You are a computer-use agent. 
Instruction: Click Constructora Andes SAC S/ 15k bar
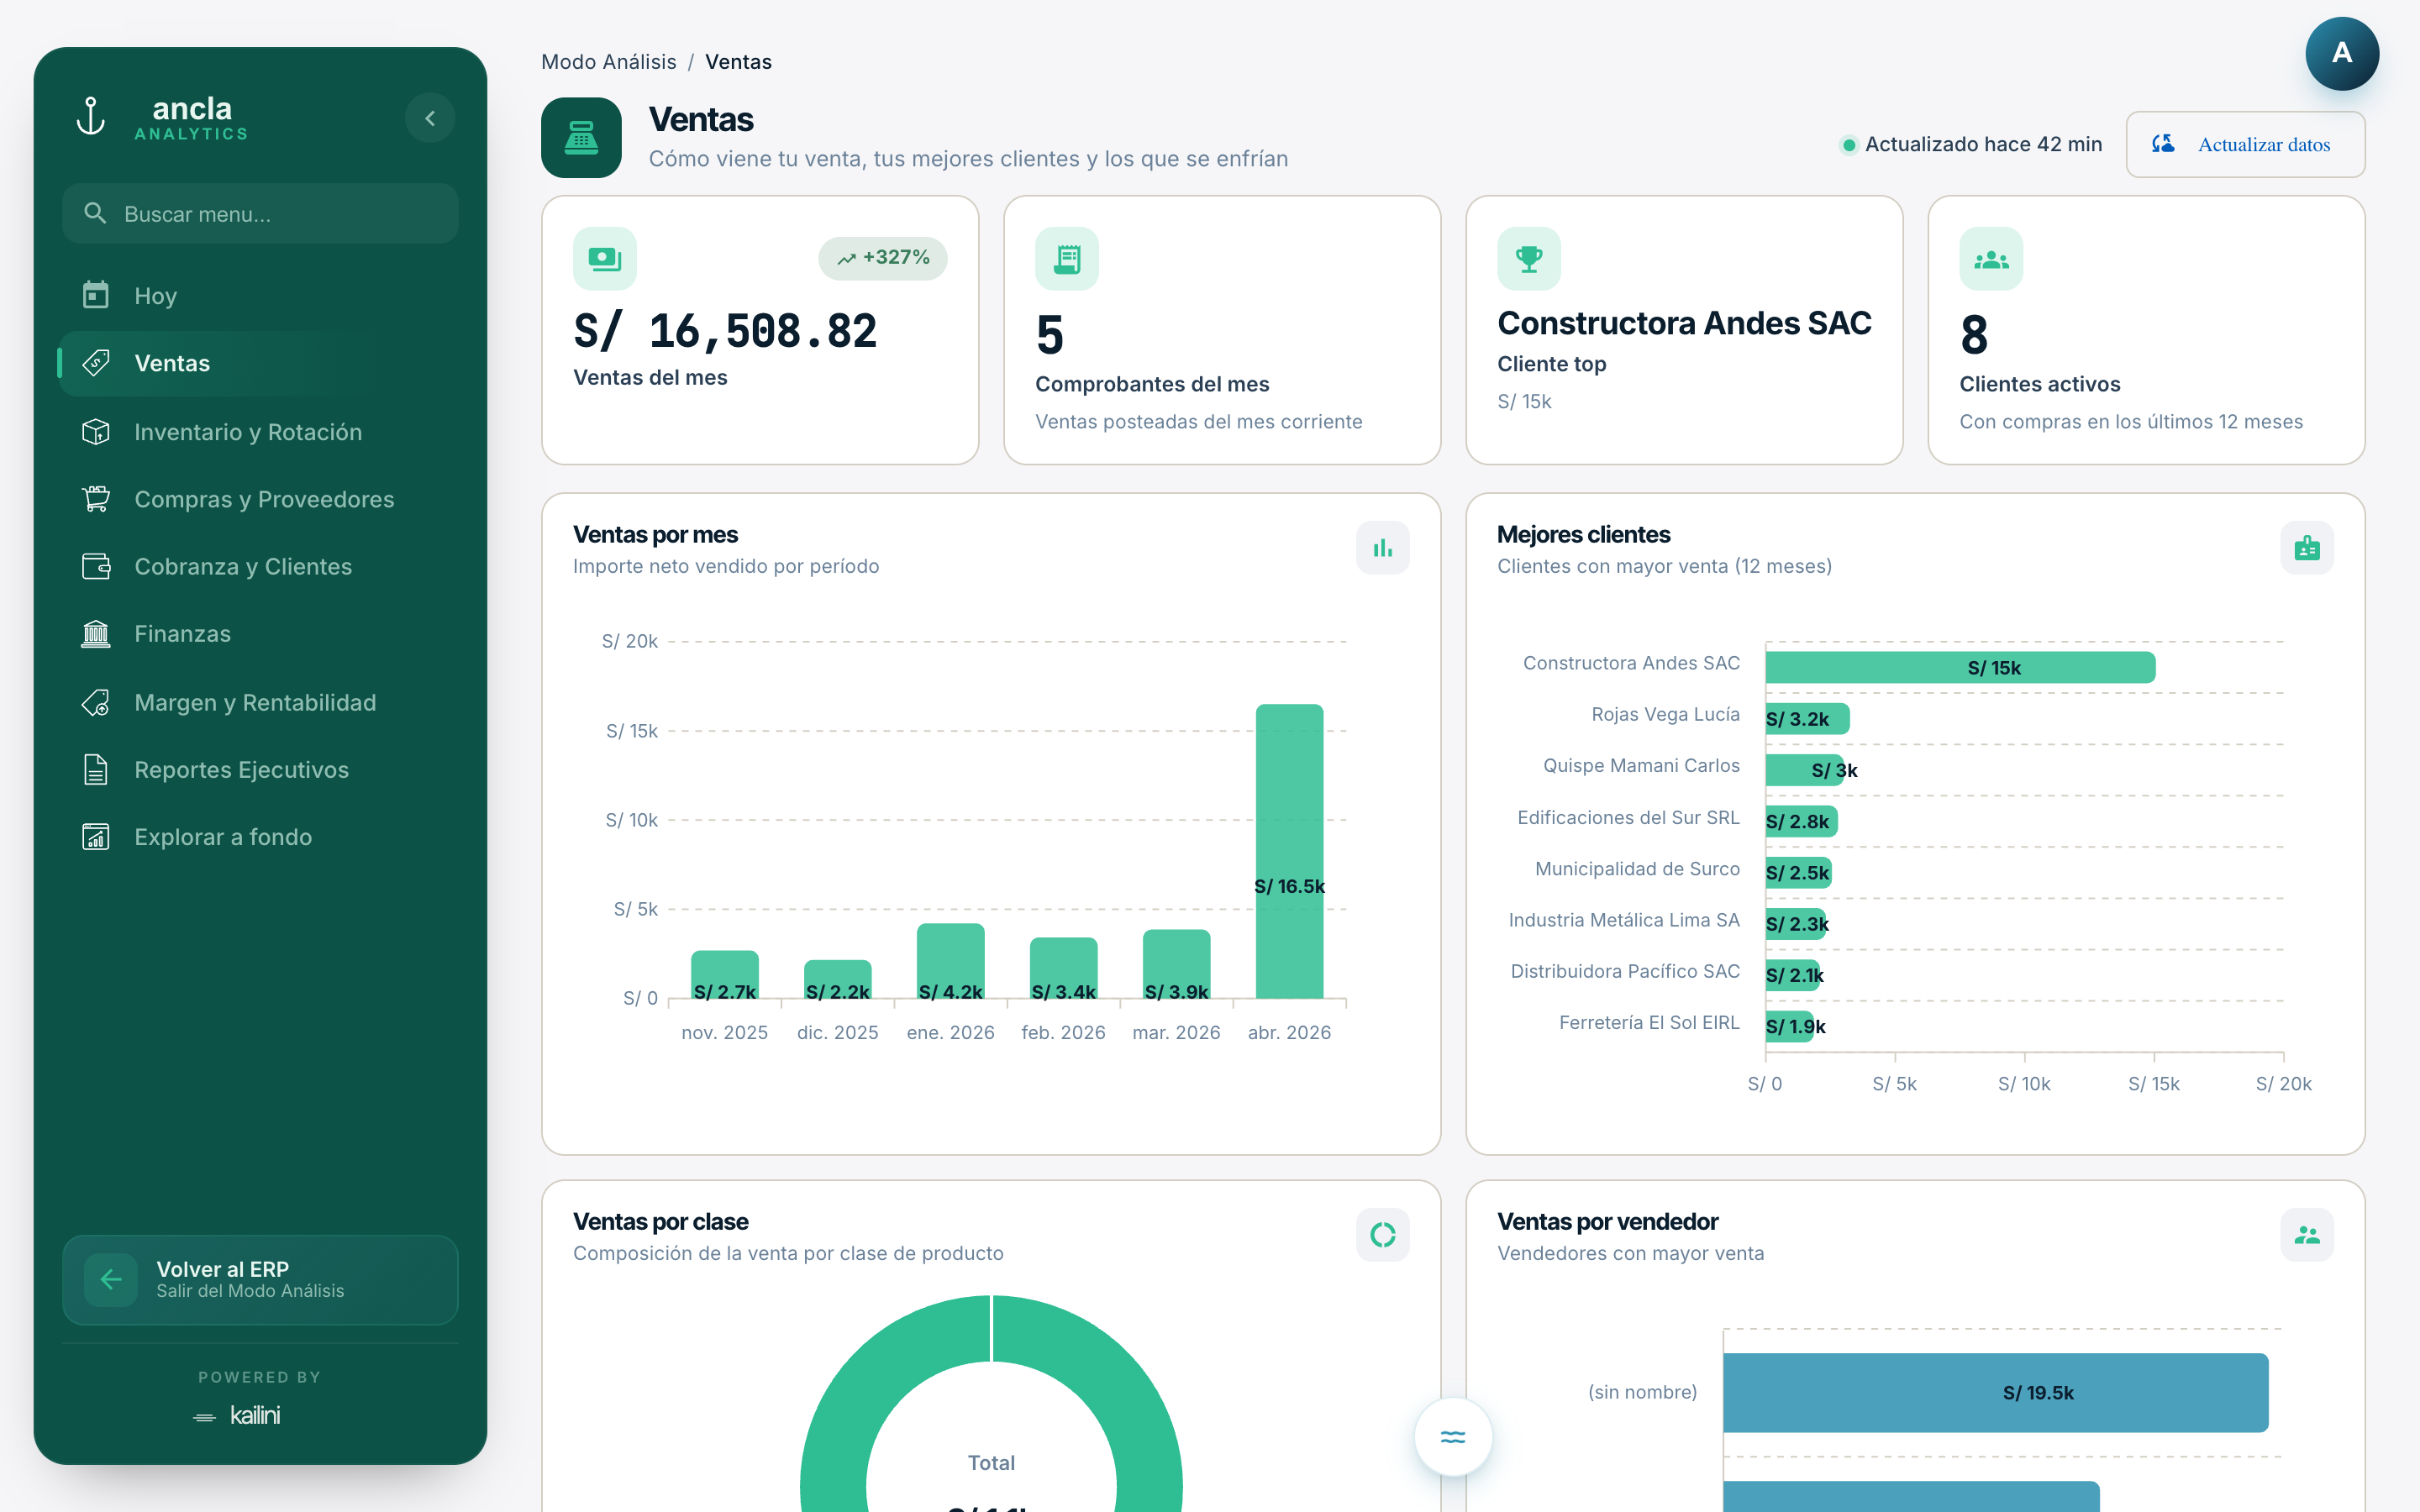tap(1960, 667)
